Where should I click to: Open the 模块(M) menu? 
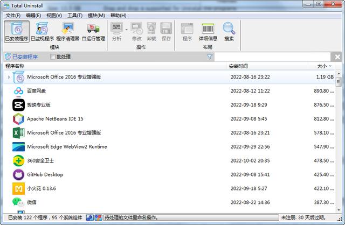coord(96,16)
